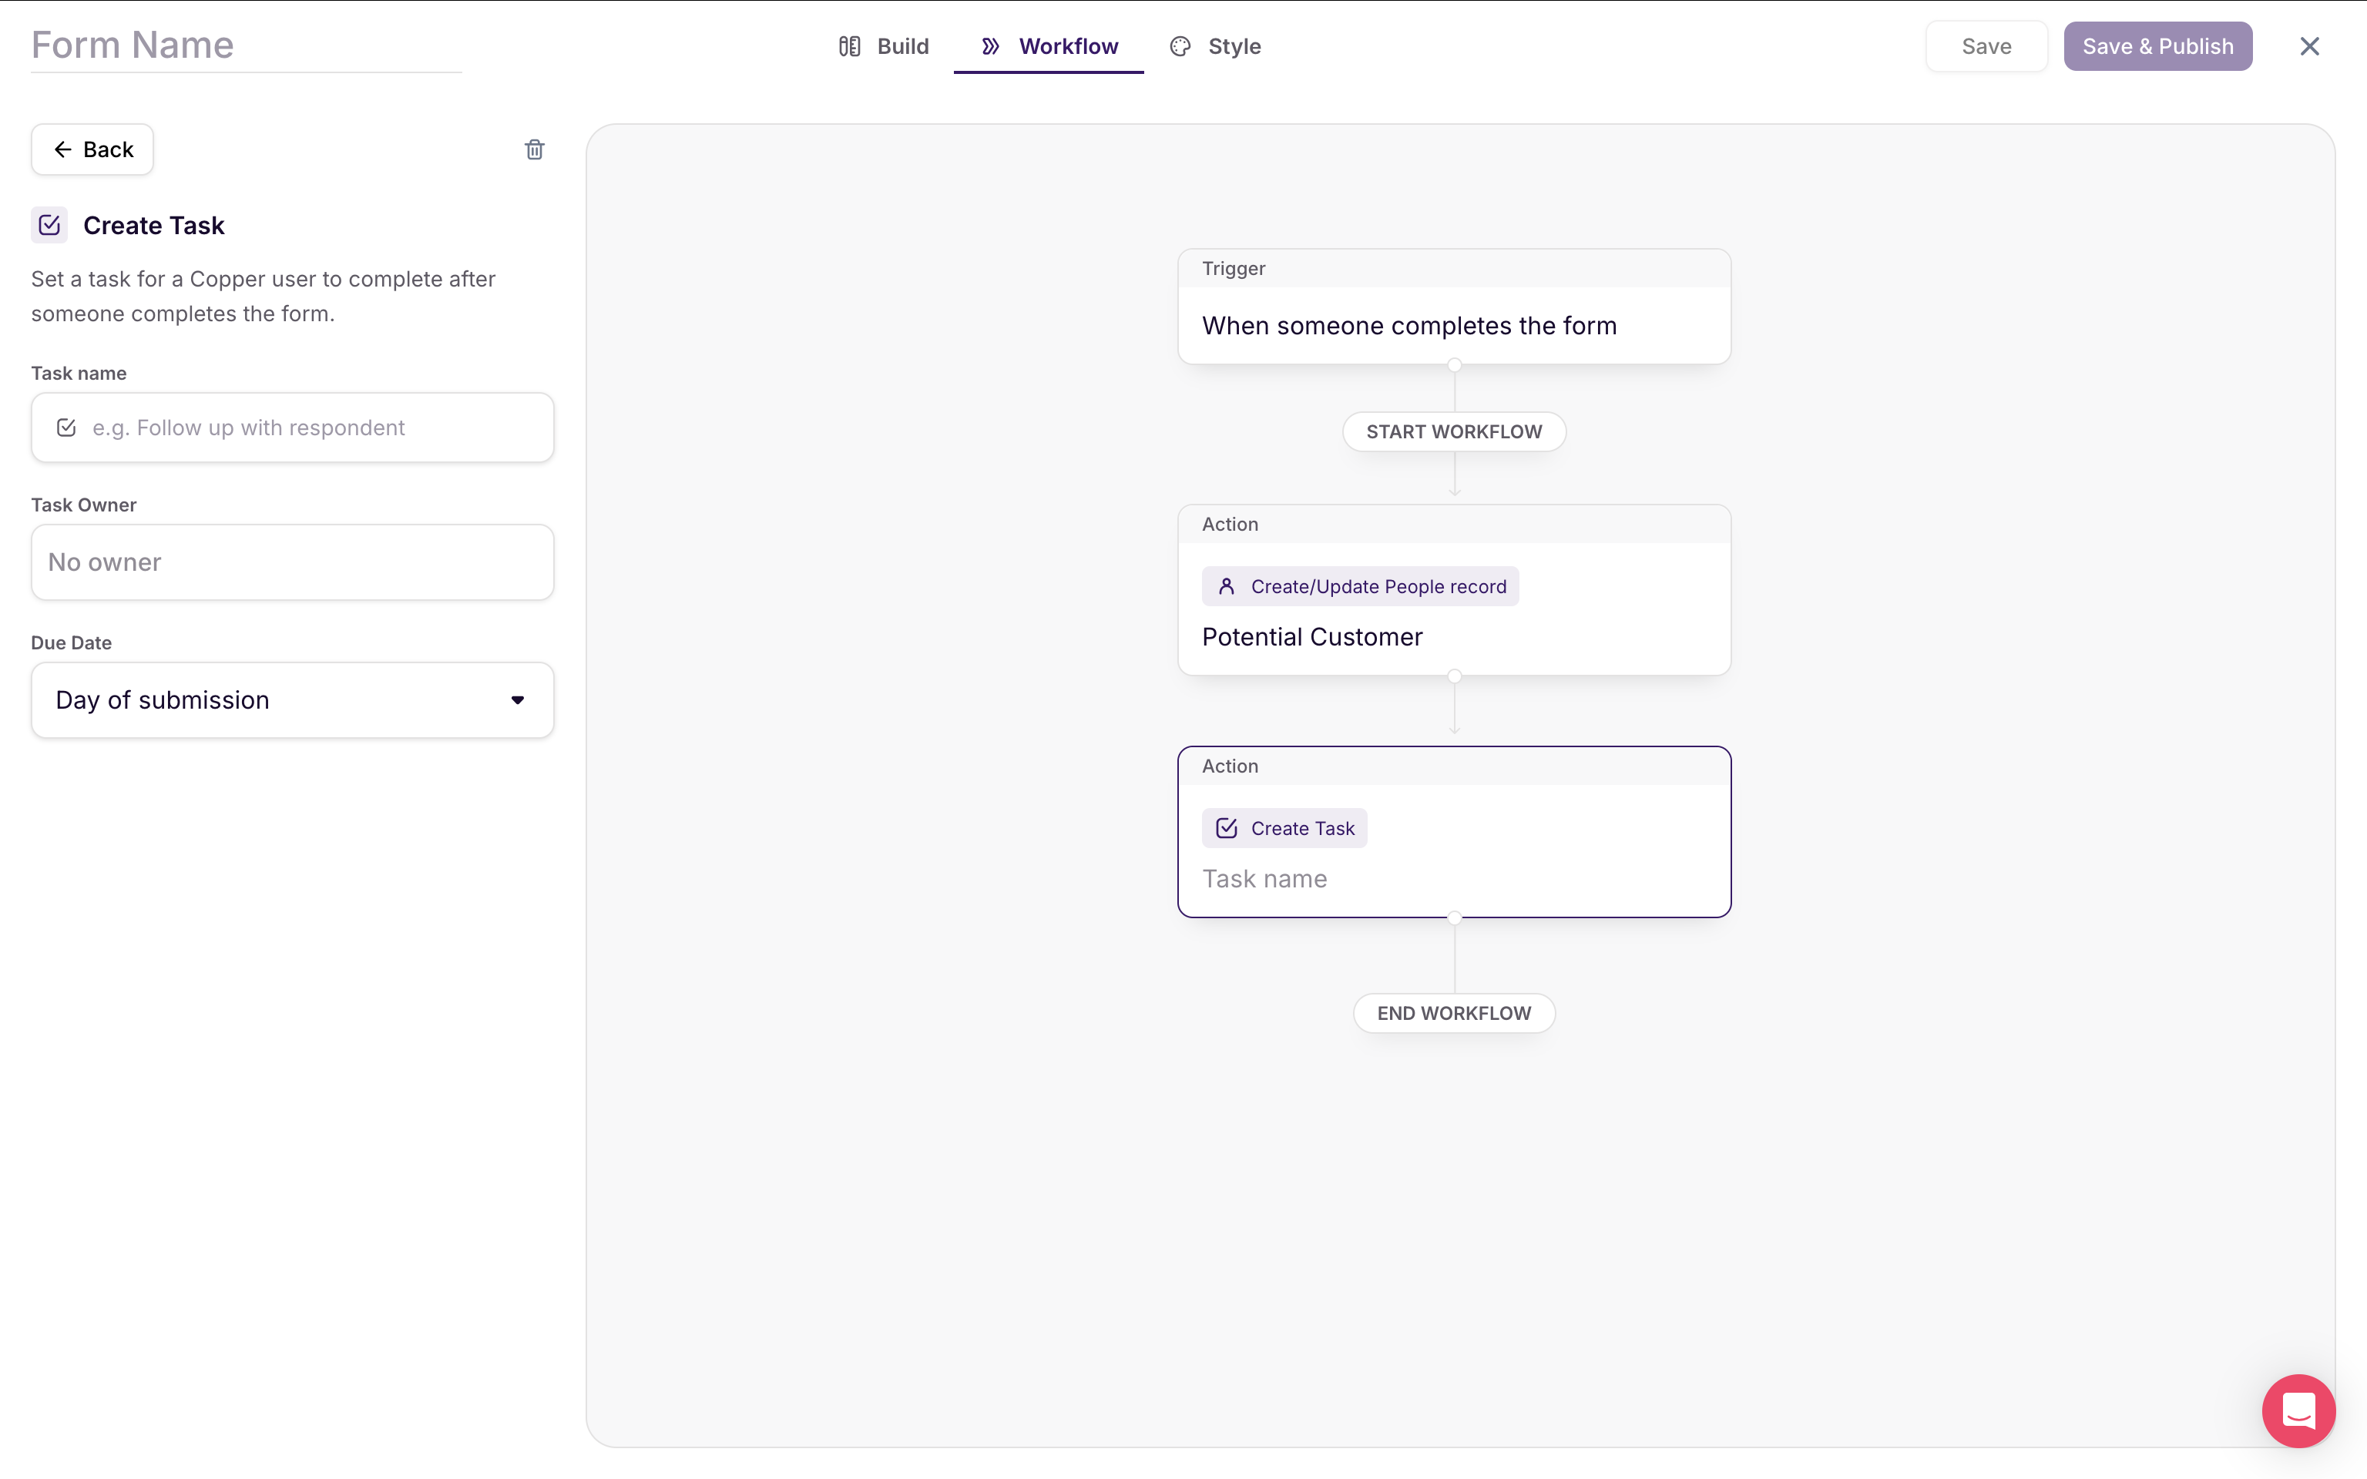Click the connector node below Create Task card
Viewport: 2367px width, 1479px height.
click(x=1453, y=917)
